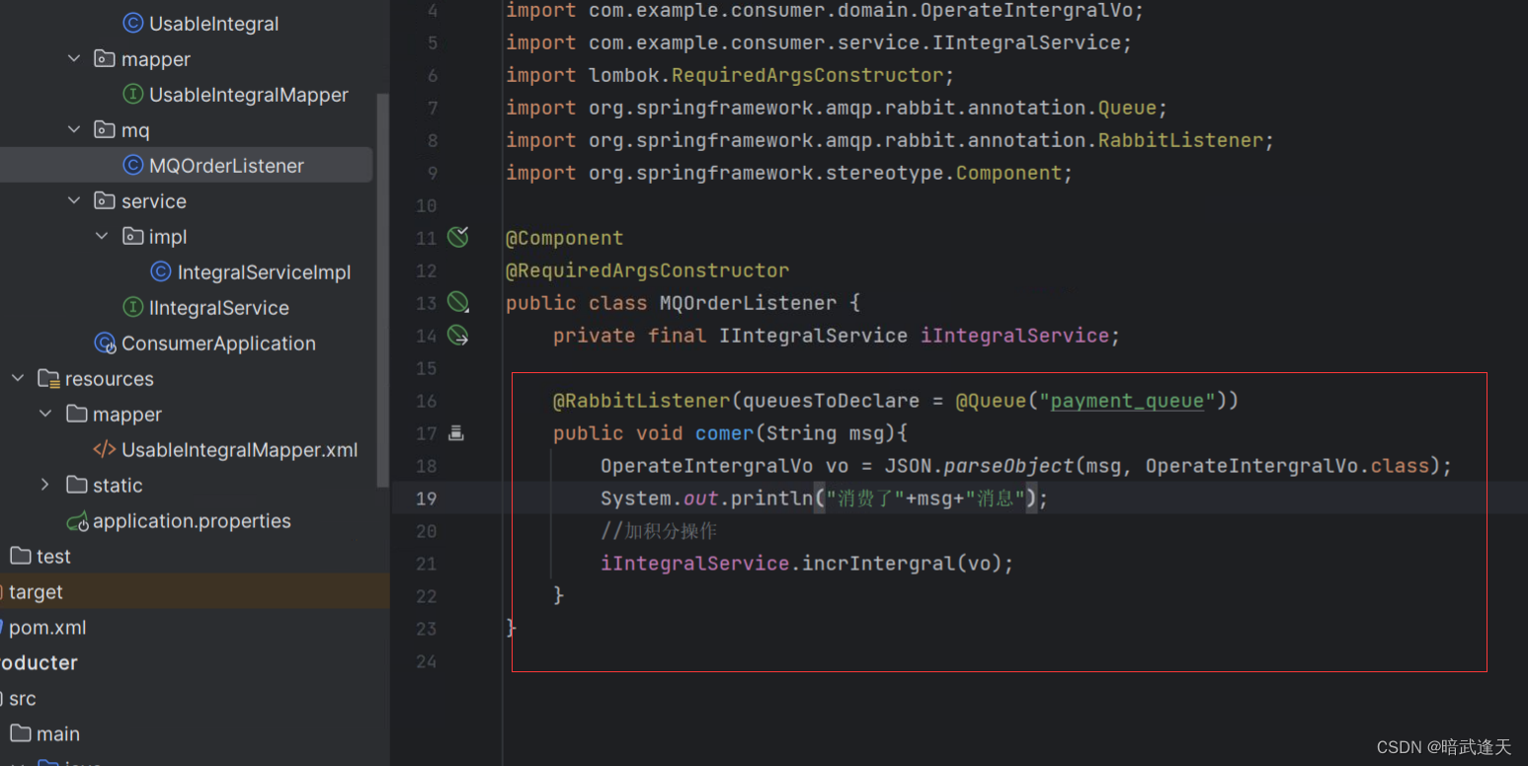The width and height of the screenshot is (1528, 766).
Task: Click the IntegralServiceImpl class icon
Action: point(160,272)
